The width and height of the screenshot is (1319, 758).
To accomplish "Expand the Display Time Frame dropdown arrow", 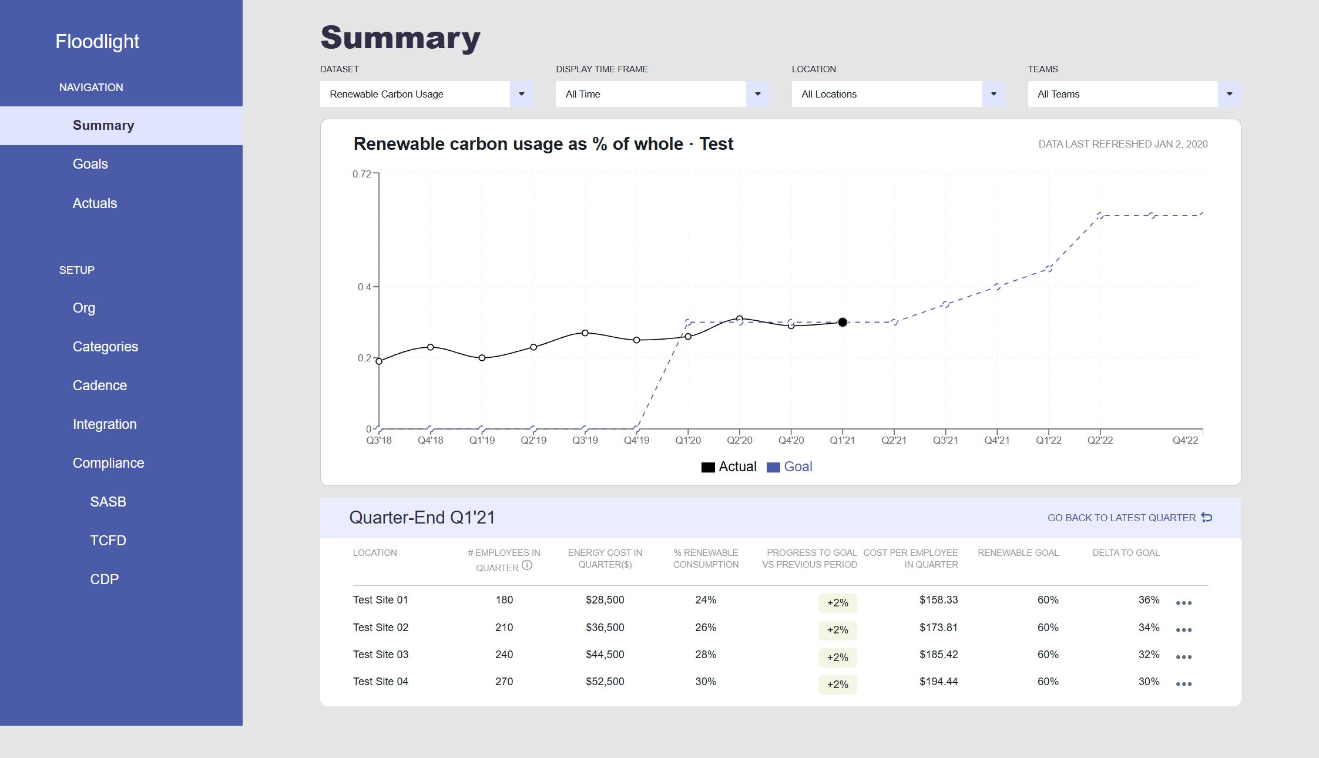I will pyautogui.click(x=758, y=94).
